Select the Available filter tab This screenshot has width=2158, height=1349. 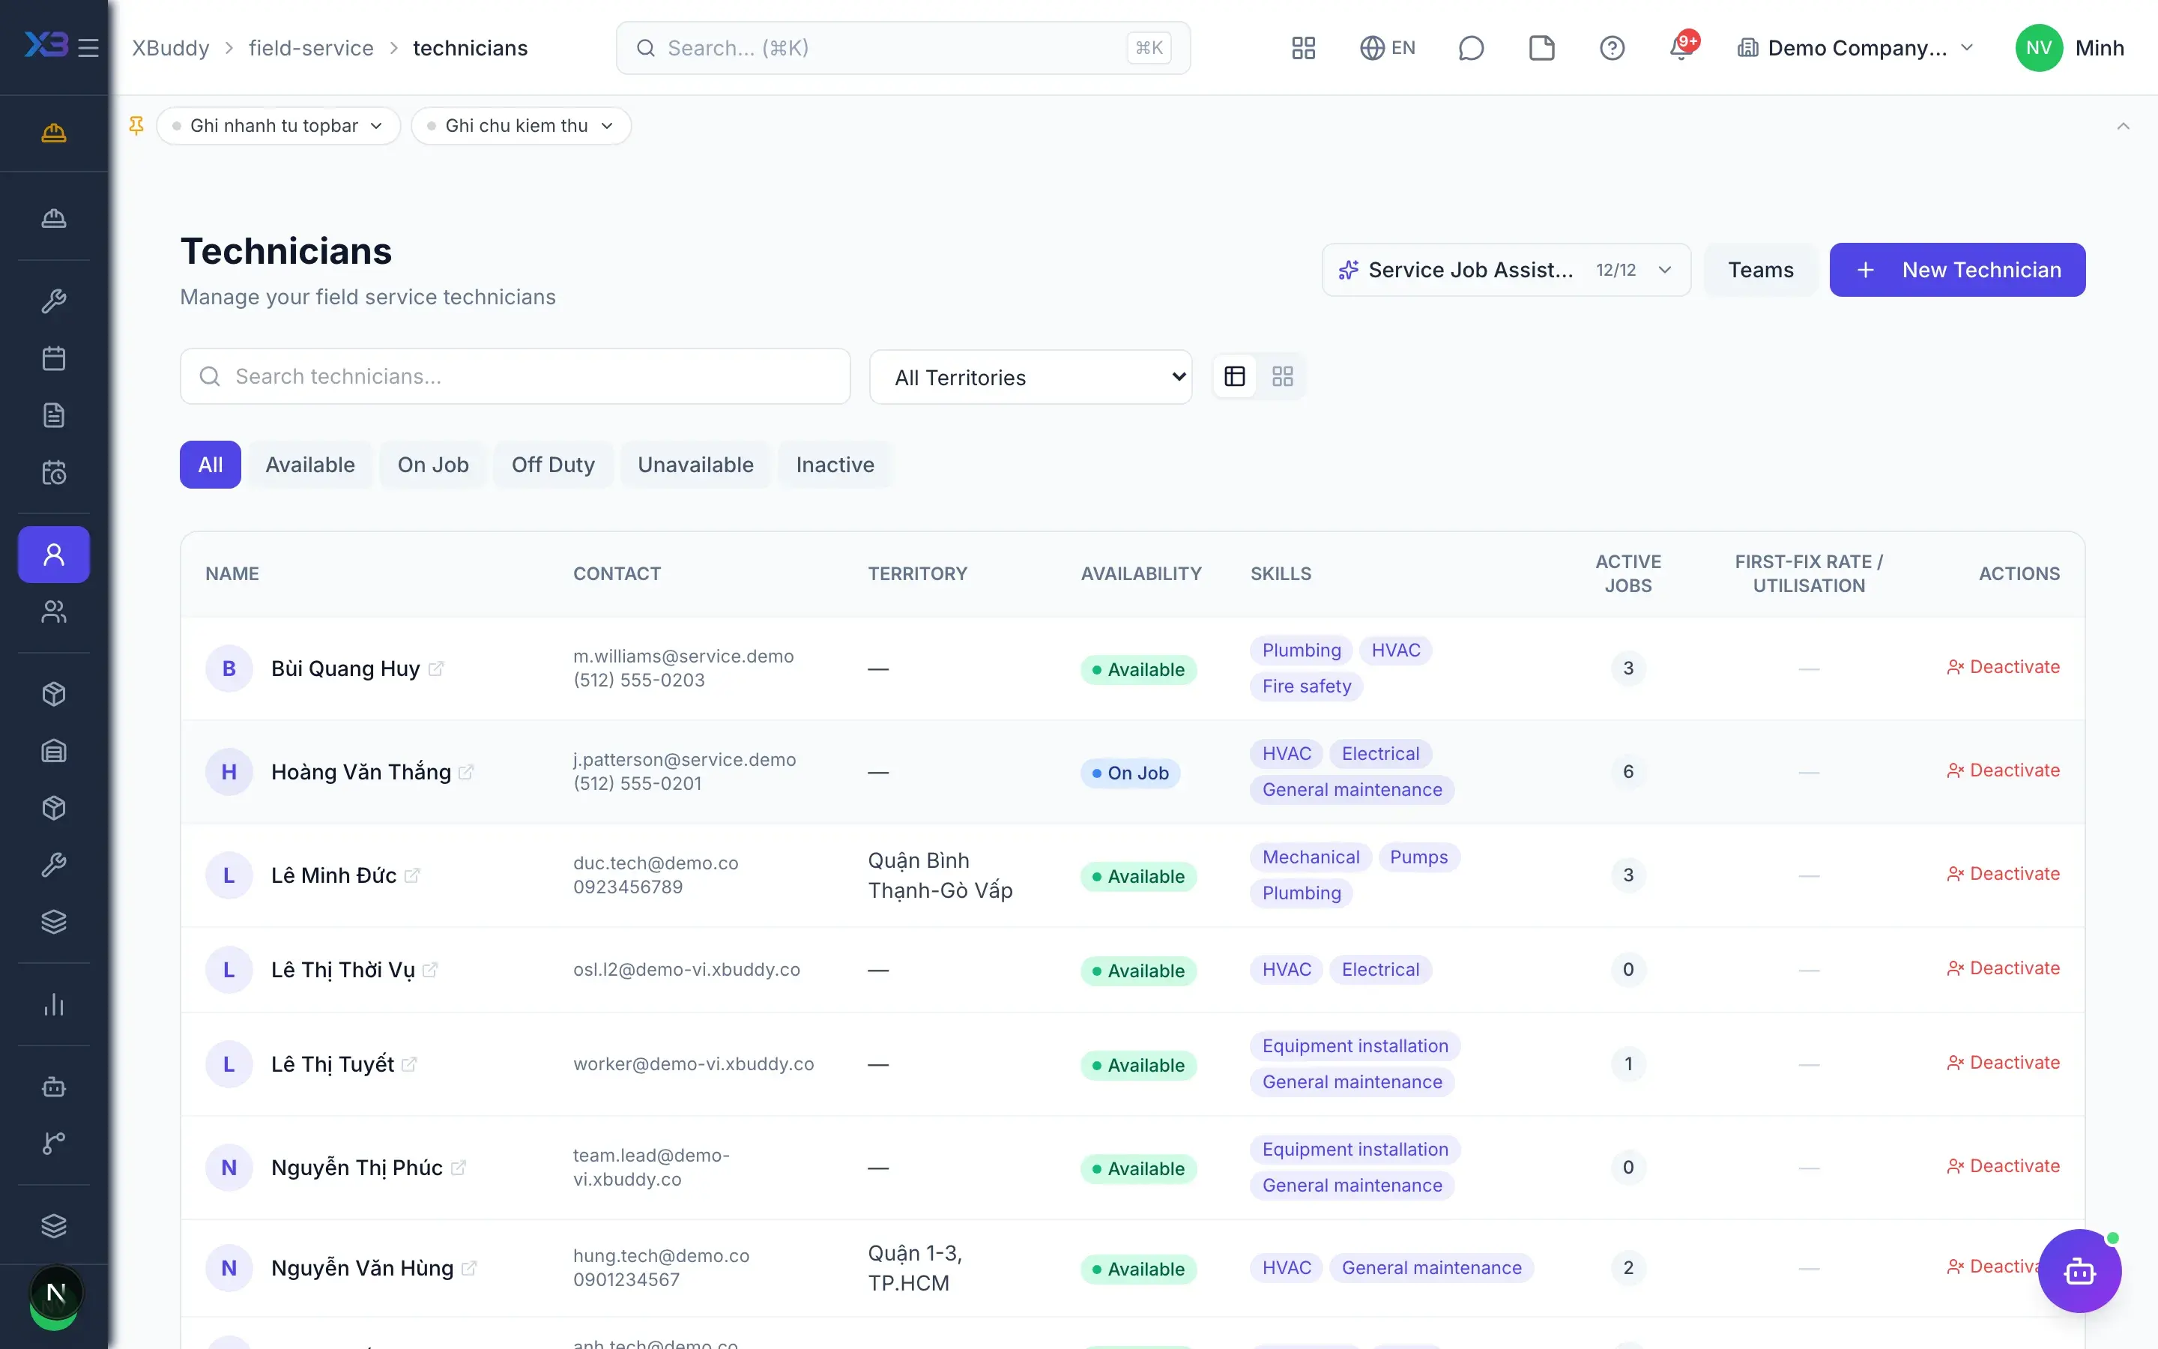(310, 465)
